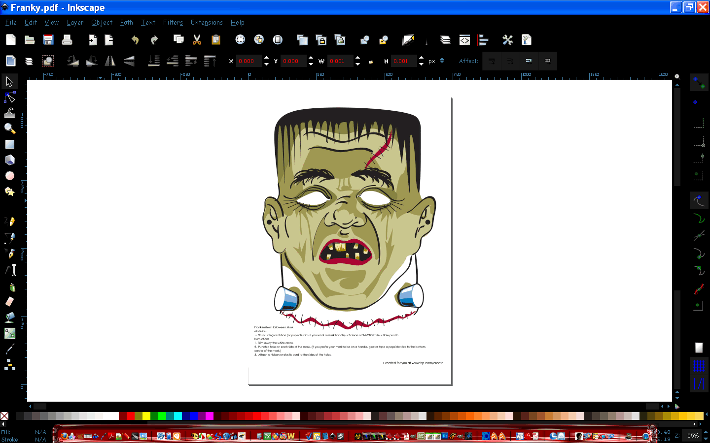Select the Node edit tool
Image resolution: width=710 pixels, height=443 pixels.
9,97
